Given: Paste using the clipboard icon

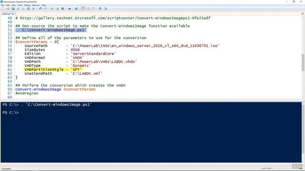Looking at the screenshot, I should pyautogui.click(x=29, y=9).
